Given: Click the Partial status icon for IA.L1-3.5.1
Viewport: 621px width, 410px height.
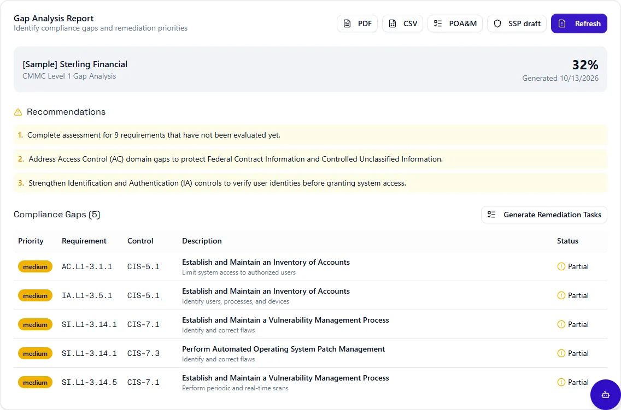Looking at the screenshot, I should click(561, 295).
